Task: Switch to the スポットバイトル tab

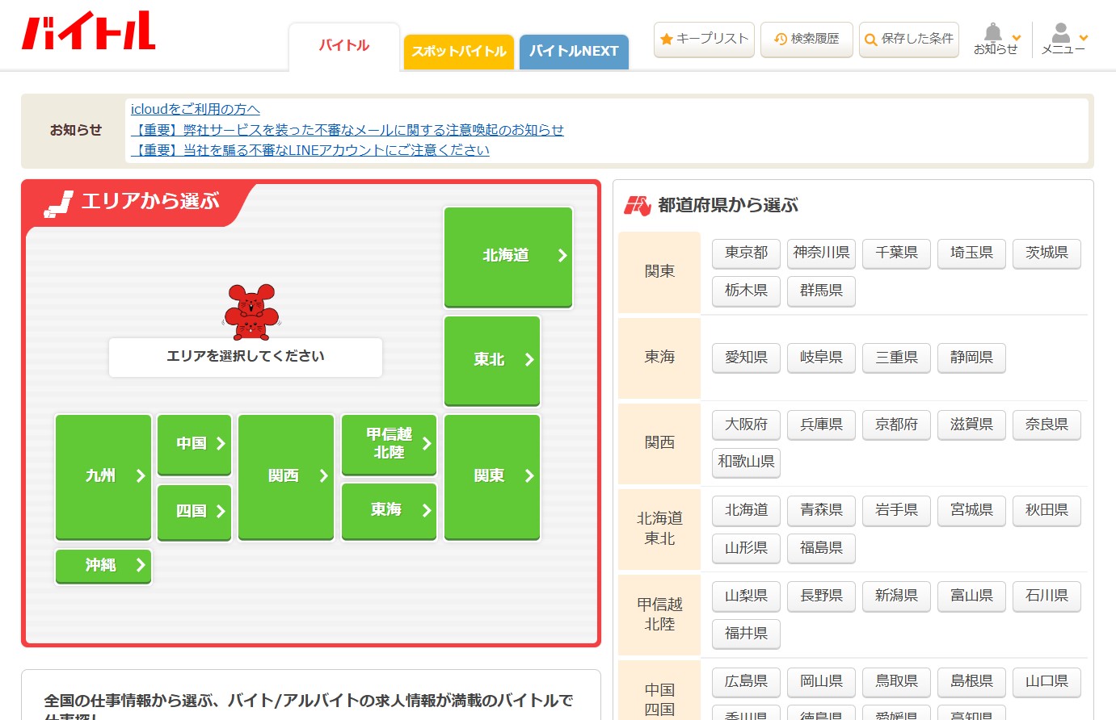Action: [x=458, y=52]
